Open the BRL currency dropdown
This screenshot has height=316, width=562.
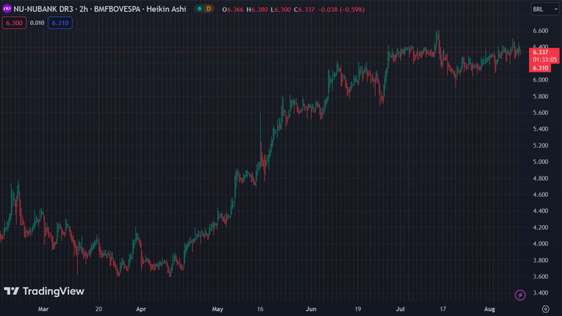[545, 9]
